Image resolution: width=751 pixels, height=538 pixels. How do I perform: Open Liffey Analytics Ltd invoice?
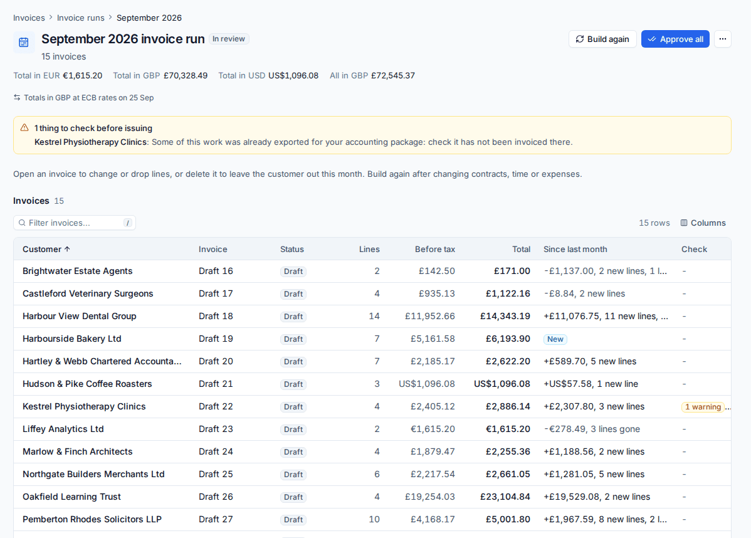point(372,429)
